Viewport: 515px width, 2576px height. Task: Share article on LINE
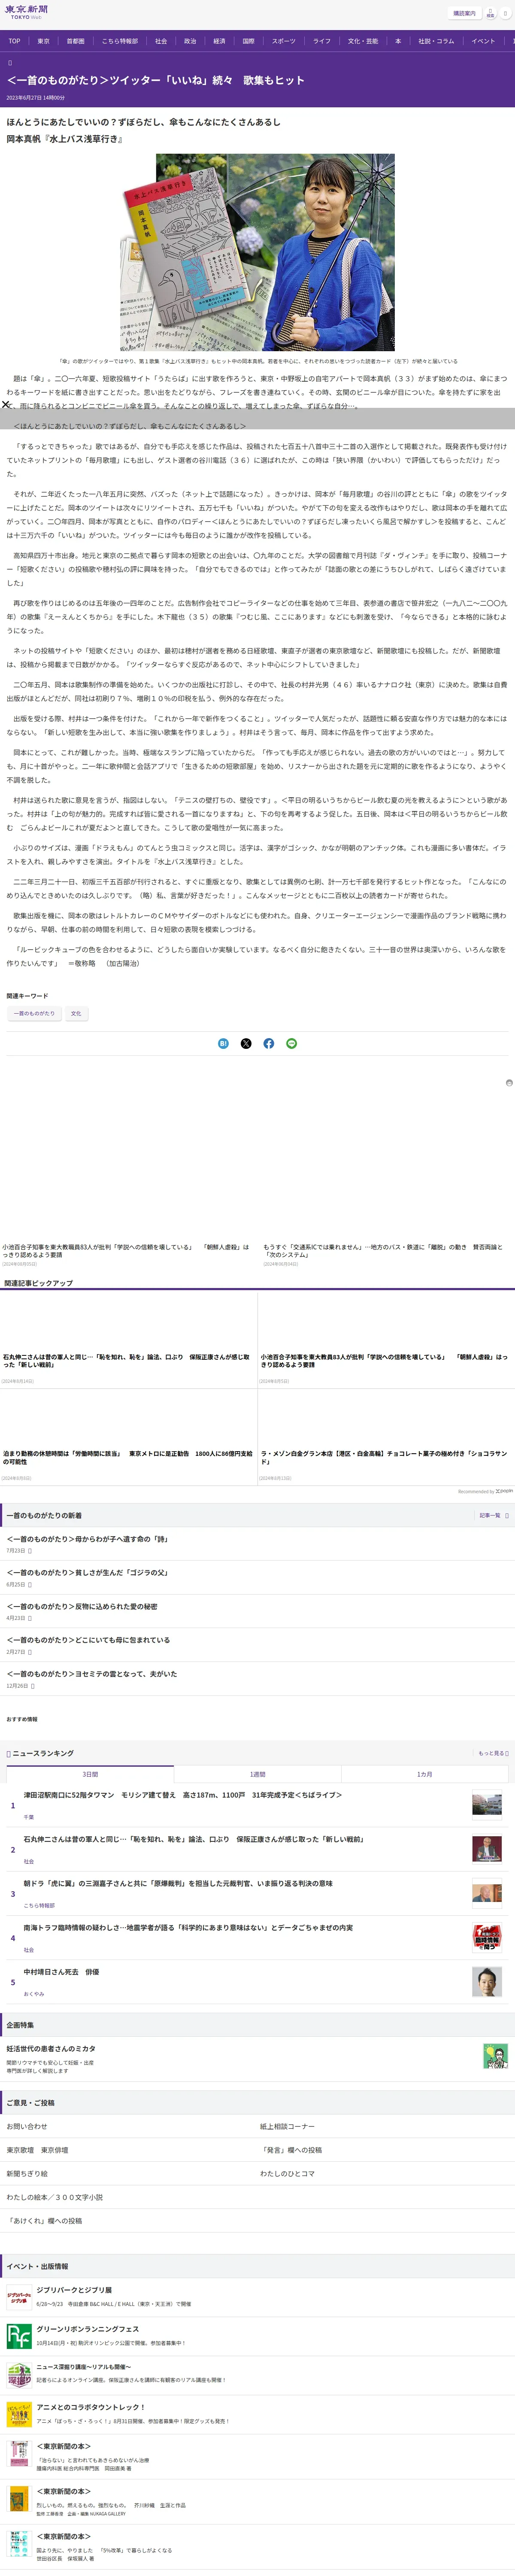[292, 1043]
